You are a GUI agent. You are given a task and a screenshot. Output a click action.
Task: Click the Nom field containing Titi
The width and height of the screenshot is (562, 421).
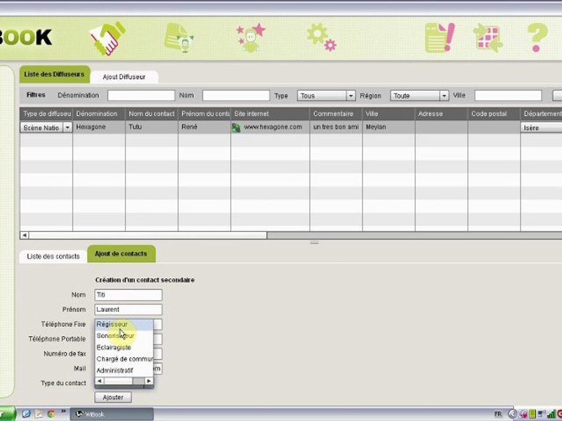[128, 295]
